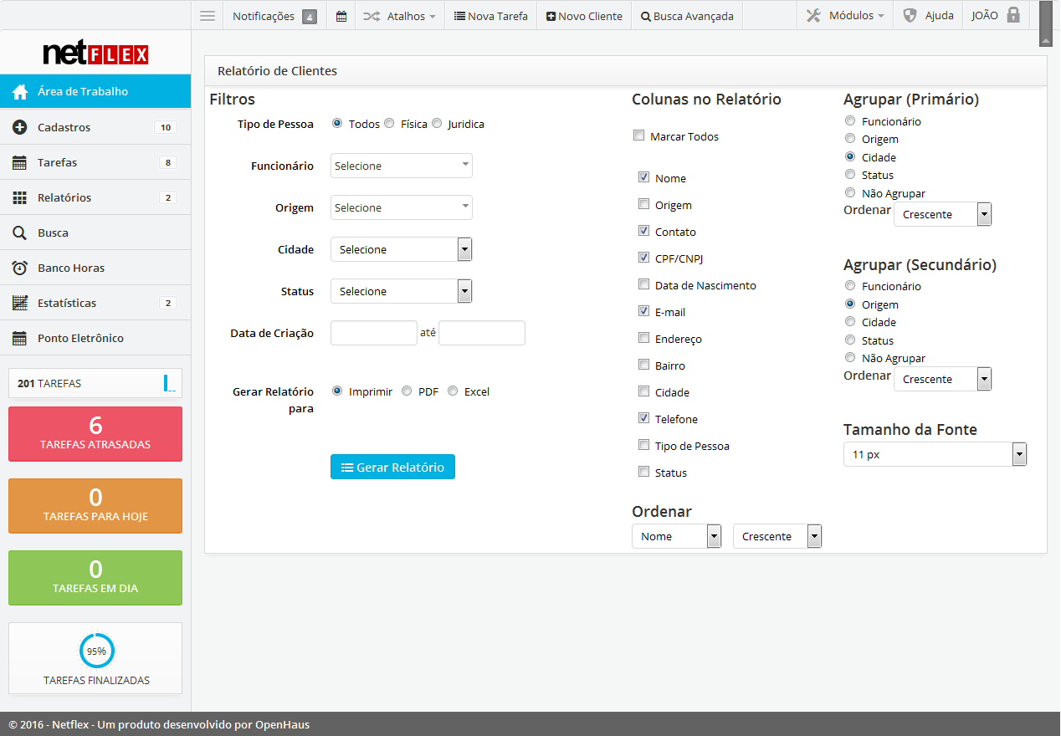Open the Cidade filter dropdown
The width and height of the screenshot is (1061, 736).
click(x=402, y=249)
